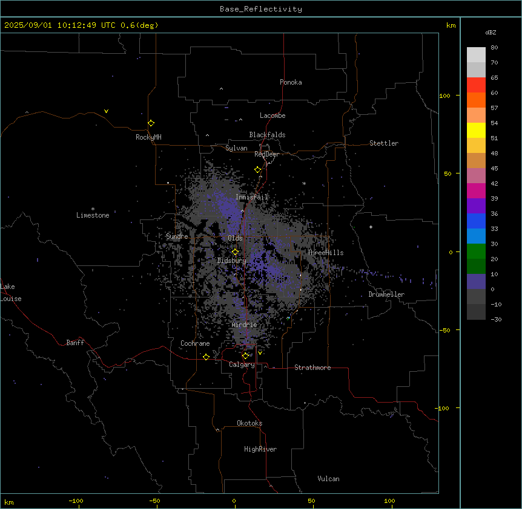Click the Blackfalds label
522x509 pixels.
[x=267, y=135]
